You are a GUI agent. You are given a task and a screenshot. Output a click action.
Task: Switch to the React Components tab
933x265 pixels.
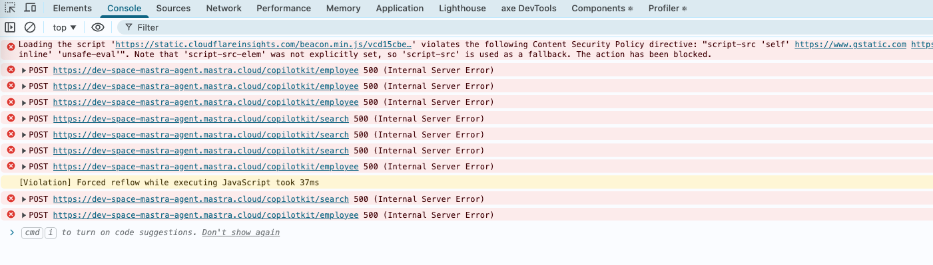[x=602, y=9]
